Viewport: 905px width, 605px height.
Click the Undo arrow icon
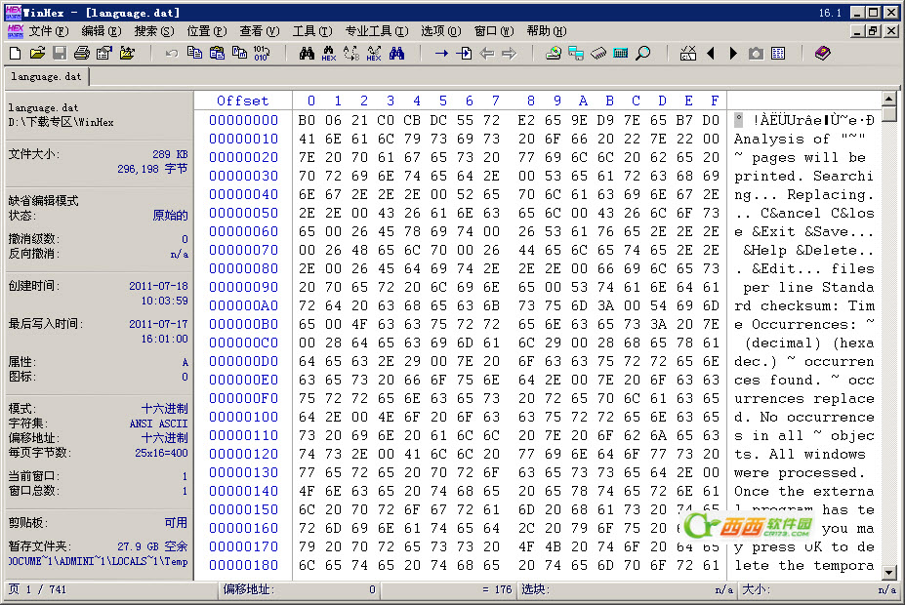pos(172,54)
